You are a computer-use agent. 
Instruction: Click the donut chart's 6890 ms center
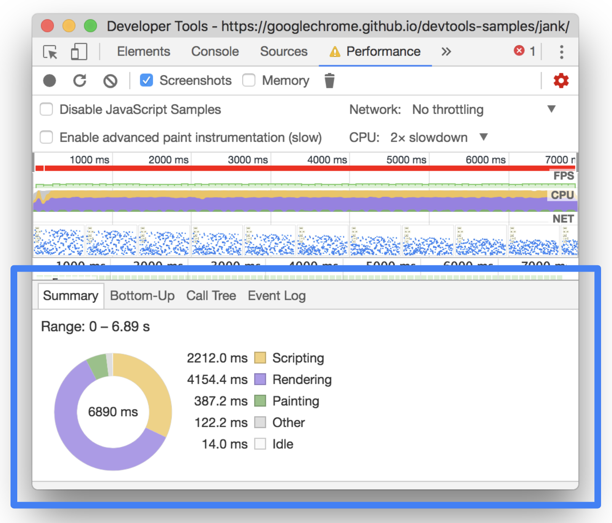(113, 412)
